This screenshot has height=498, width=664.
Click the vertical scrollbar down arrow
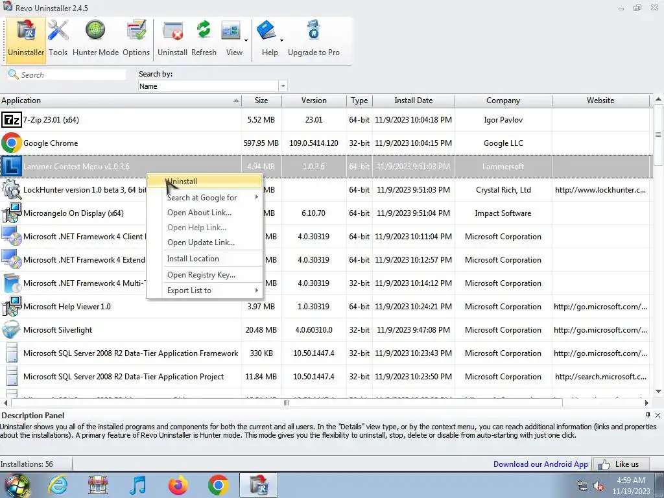[x=658, y=391]
